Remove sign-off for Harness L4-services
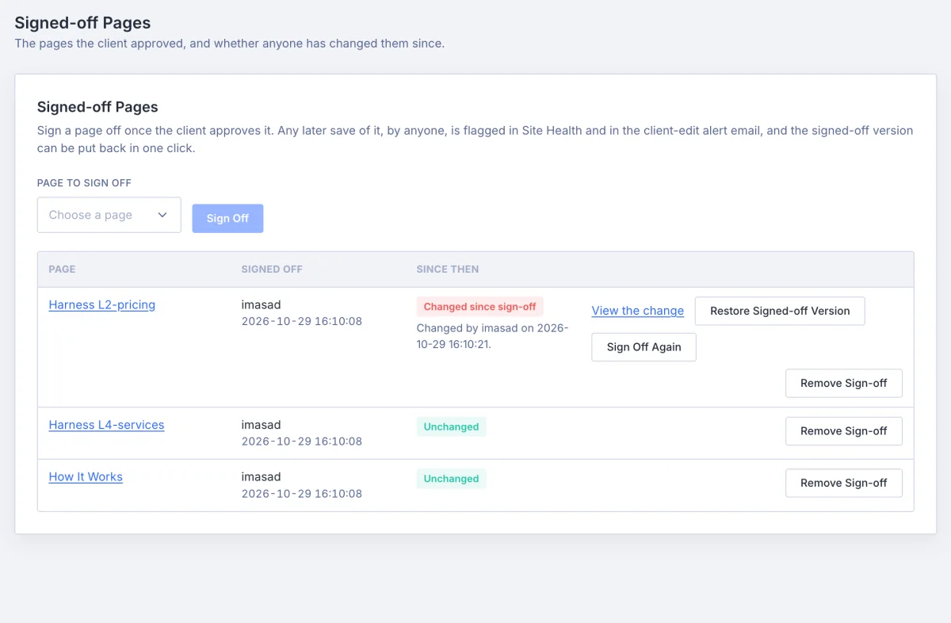Screen dimensions: 951x623 [x=844, y=431]
